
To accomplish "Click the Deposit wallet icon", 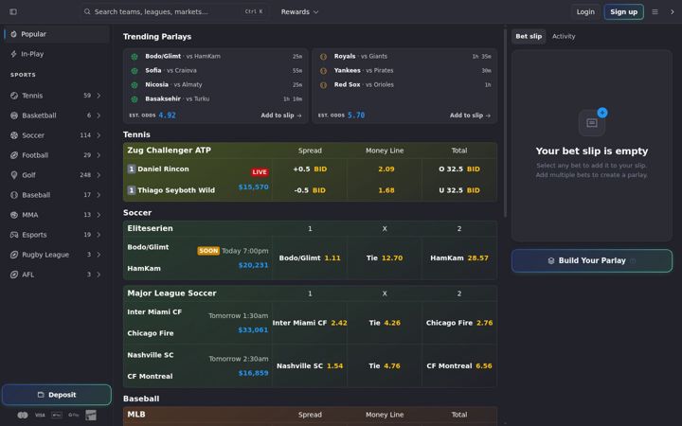I will [x=41, y=395].
